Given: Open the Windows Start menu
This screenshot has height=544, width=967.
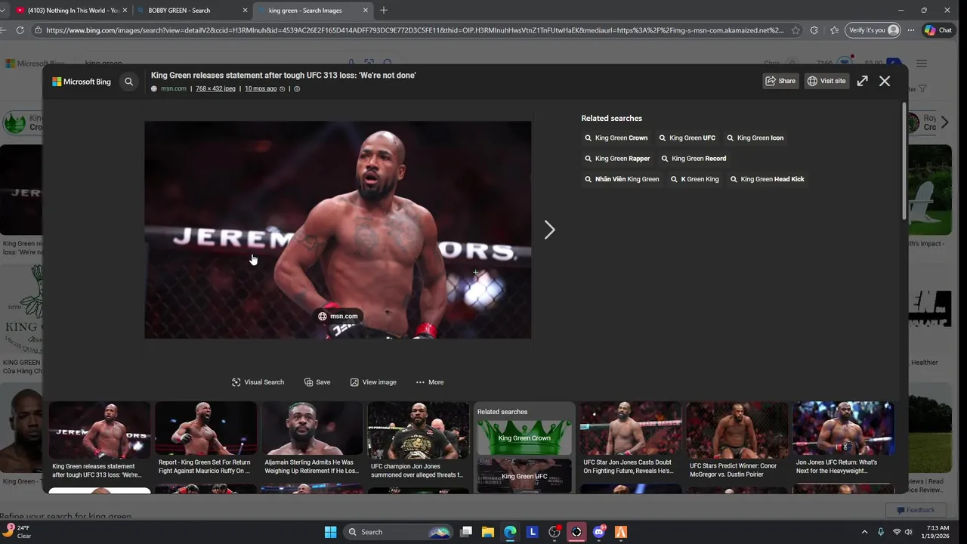Looking at the screenshot, I should click(330, 532).
